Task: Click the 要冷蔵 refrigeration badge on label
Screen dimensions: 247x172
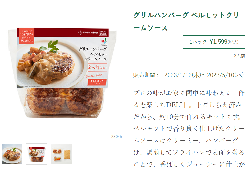Action: [x=103, y=33]
